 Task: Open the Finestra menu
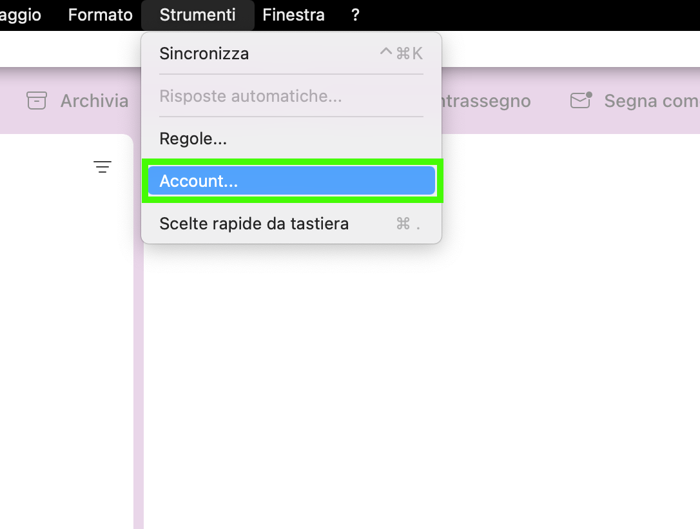293,15
